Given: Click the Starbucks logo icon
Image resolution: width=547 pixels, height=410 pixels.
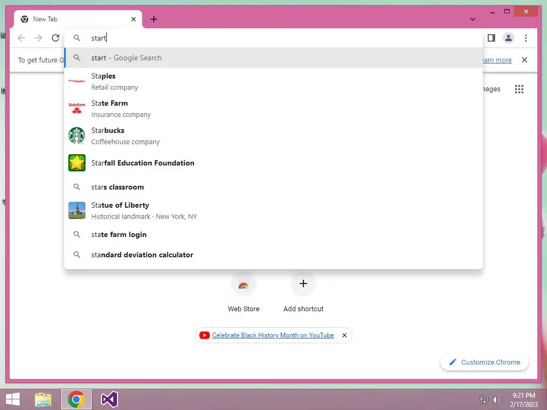Looking at the screenshot, I should [x=77, y=136].
